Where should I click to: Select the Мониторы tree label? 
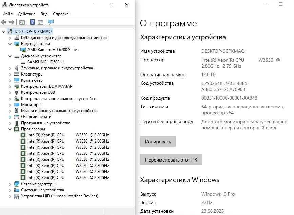coord(31,105)
